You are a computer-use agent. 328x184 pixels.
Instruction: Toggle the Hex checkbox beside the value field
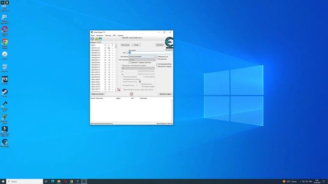128,53
